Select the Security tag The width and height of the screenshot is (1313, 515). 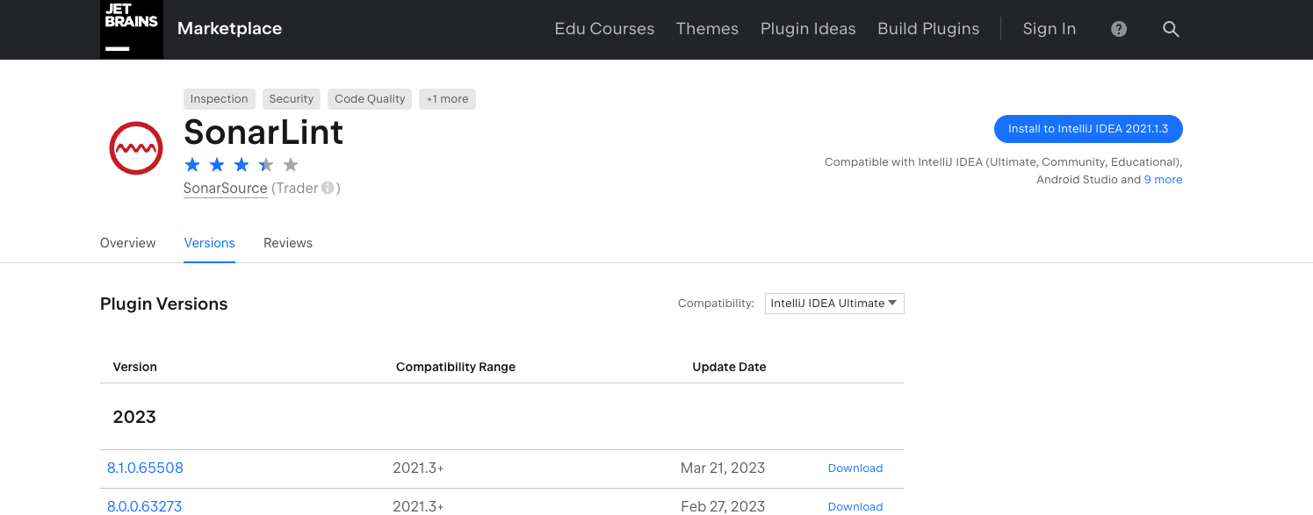(x=291, y=98)
